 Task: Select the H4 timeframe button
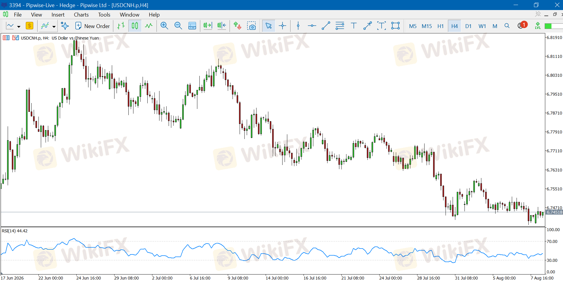tap(454, 26)
